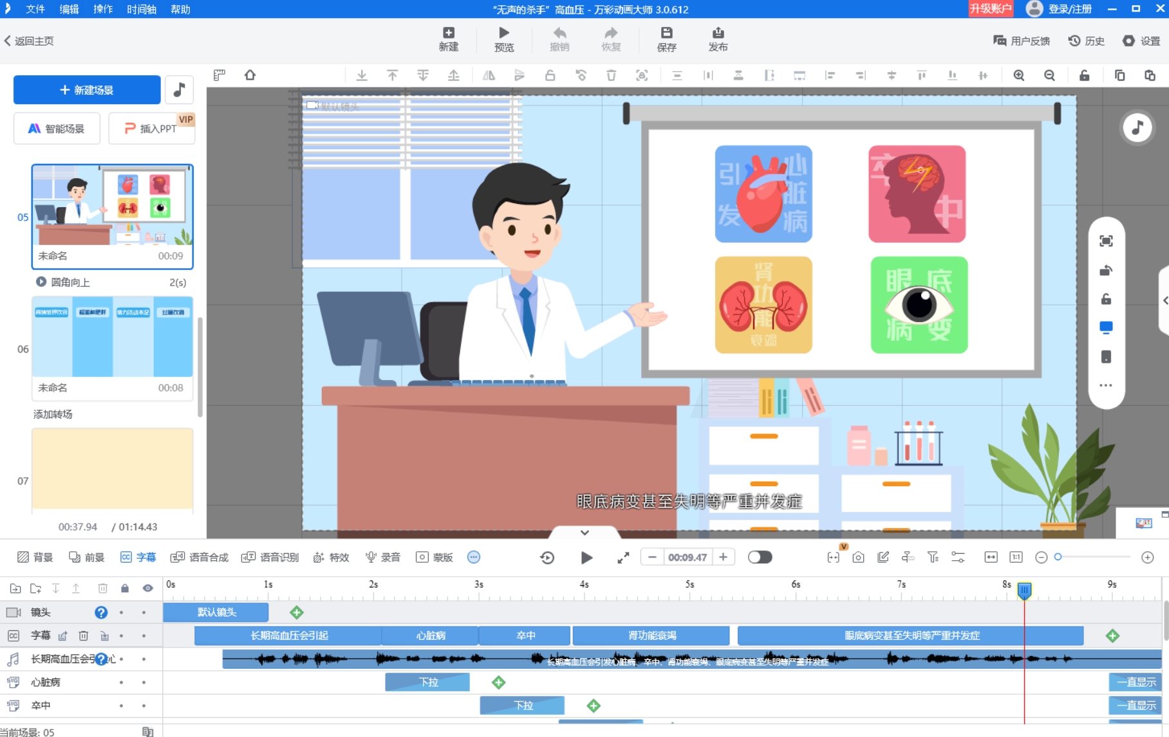Click the copy icon in canvas toolbar
Image resolution: width=1169 pixels, height=737 pixels.
(1119, 75)
